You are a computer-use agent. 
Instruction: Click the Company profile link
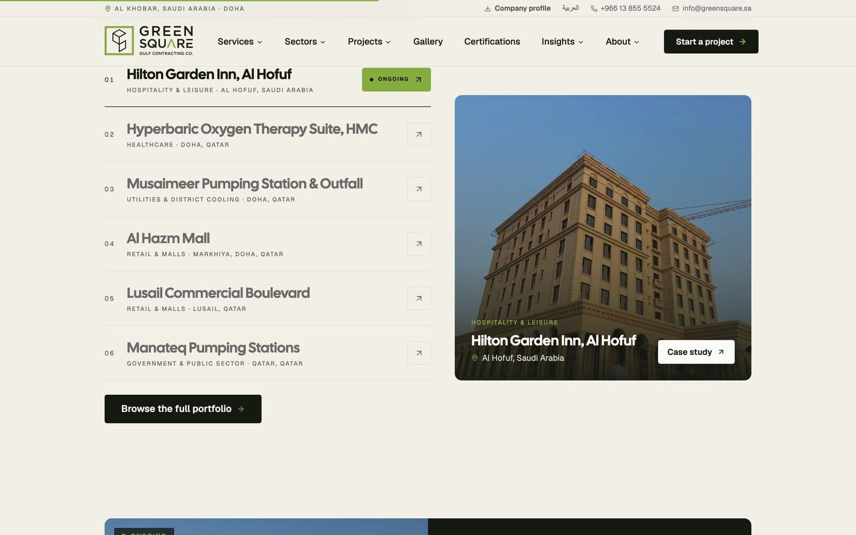pyautogui.click(x=517, y=9)
